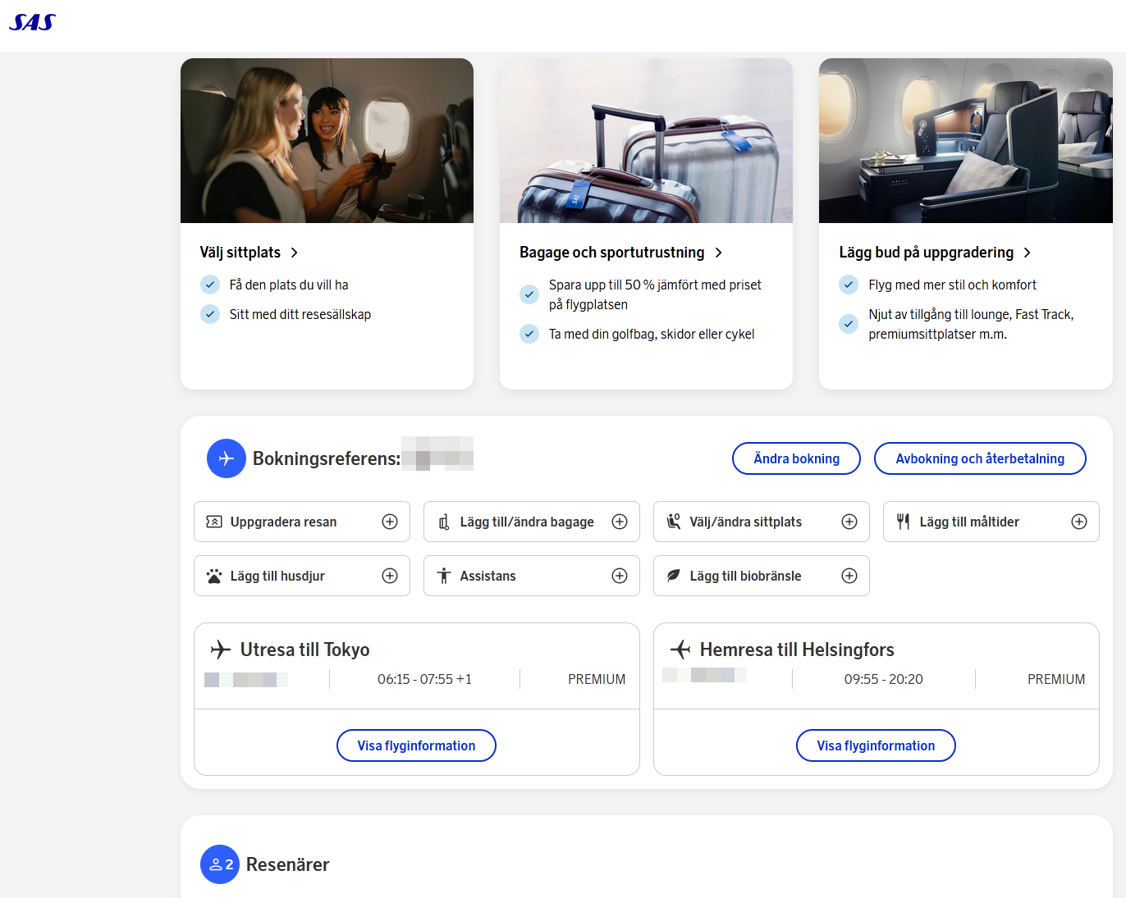Click the paw icon for Lägg till husdjur

pos(214,576)
